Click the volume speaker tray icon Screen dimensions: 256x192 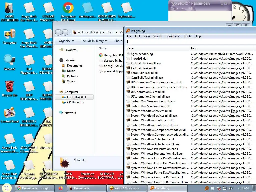coord(230,188)
